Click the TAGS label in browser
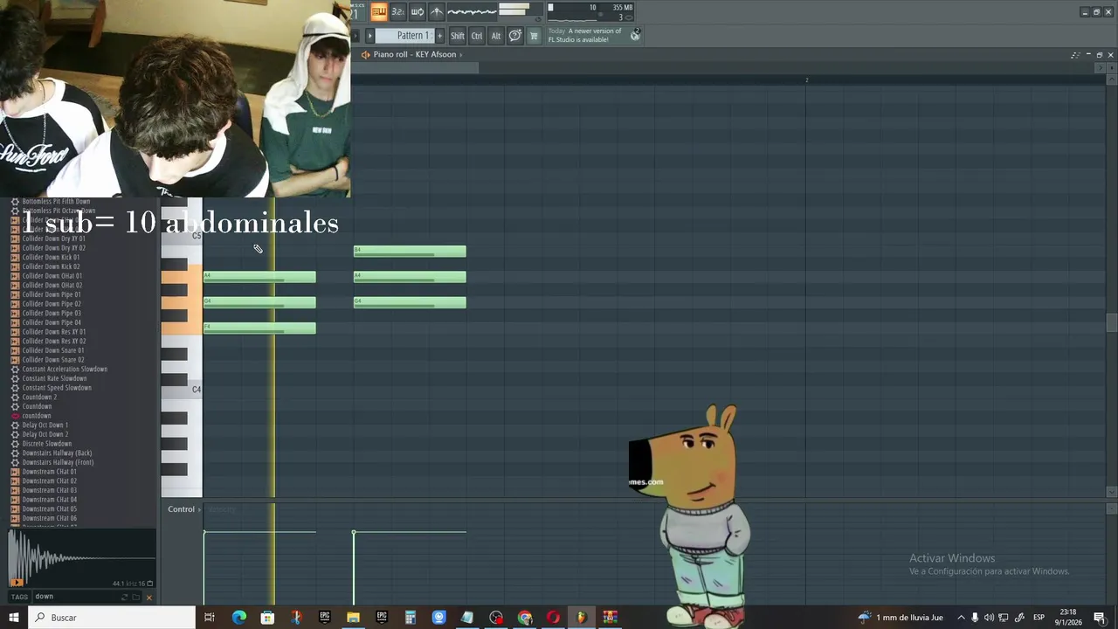Viewport: 1118px width, 629px height. (x=19, y=597)
